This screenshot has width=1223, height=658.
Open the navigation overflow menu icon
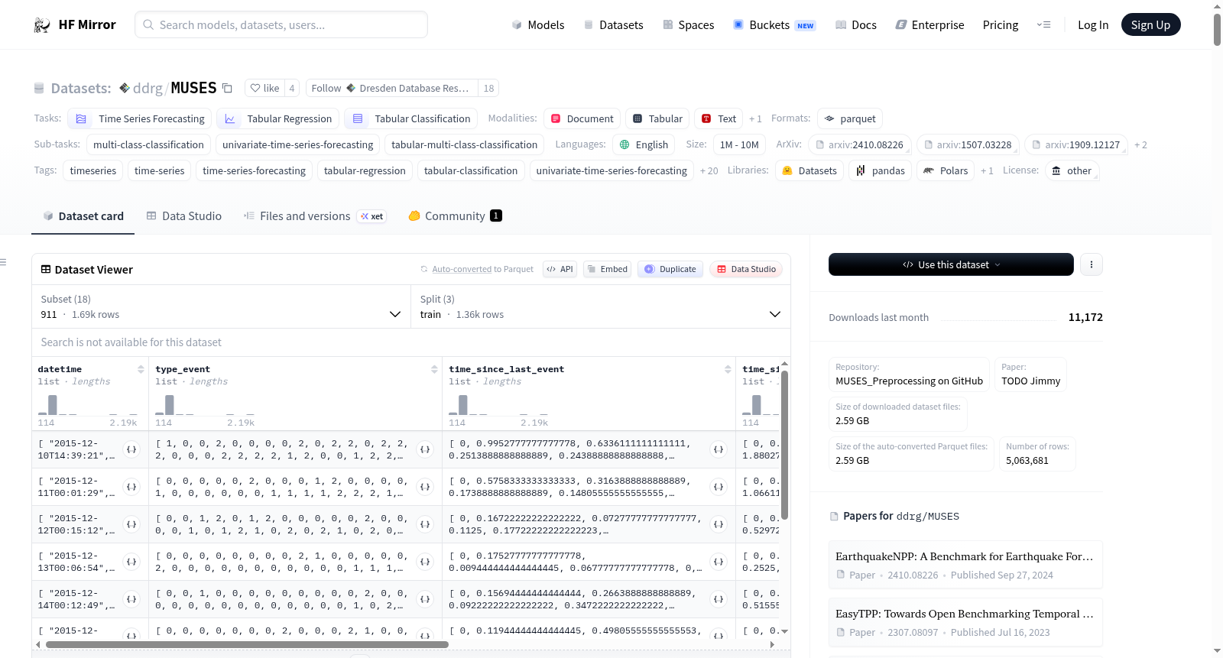coord(1043,25)
